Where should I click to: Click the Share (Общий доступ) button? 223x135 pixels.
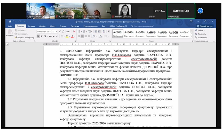point(205,26)
